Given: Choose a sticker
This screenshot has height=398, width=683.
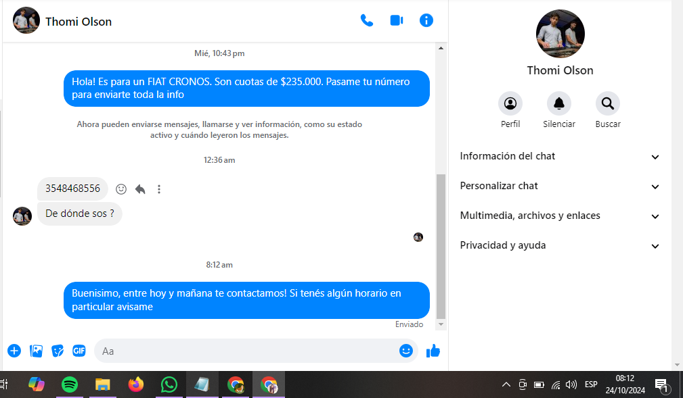Looking at the screenshot, I should click(58, 351).
